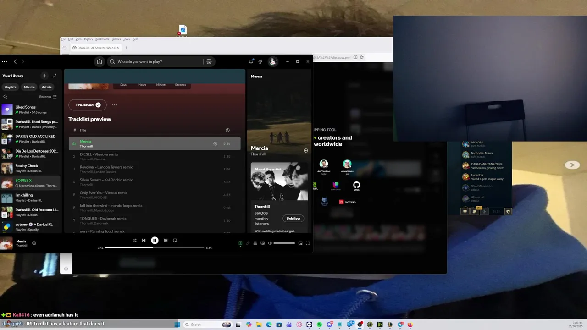587x330 pixels.
Task: Open Spotify three-dot app menu
Action: click(4, 61)
